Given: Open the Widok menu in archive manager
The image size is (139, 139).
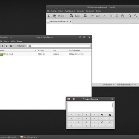Looking at the screenshot, I should coord(13,41).
